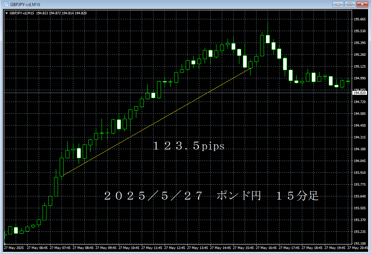Click the 27 May 11:45 time axis label
The image size is (371, 254).
tap(153, 248)
